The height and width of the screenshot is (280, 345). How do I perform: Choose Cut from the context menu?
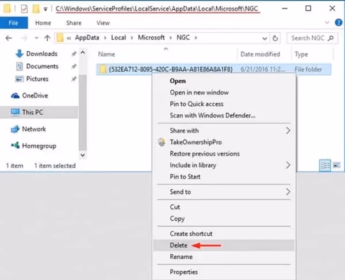[224, 207]
